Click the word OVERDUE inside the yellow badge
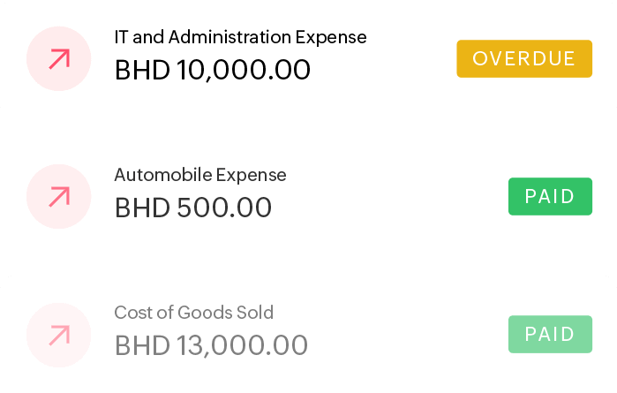617x393 pixels. [523, 59]
